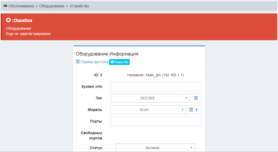The image size is (278, 152).
Task: Open the Сервер доступа link
Action: 94,62
